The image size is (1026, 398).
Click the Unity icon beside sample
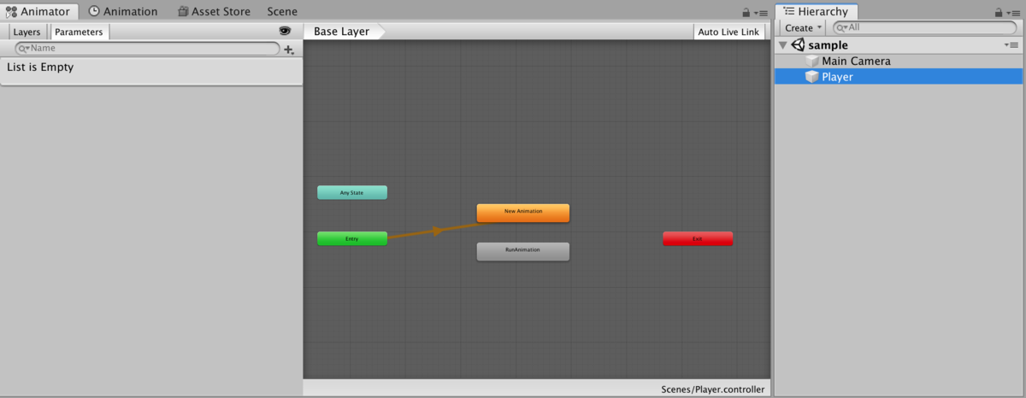(x=799, y=45)
